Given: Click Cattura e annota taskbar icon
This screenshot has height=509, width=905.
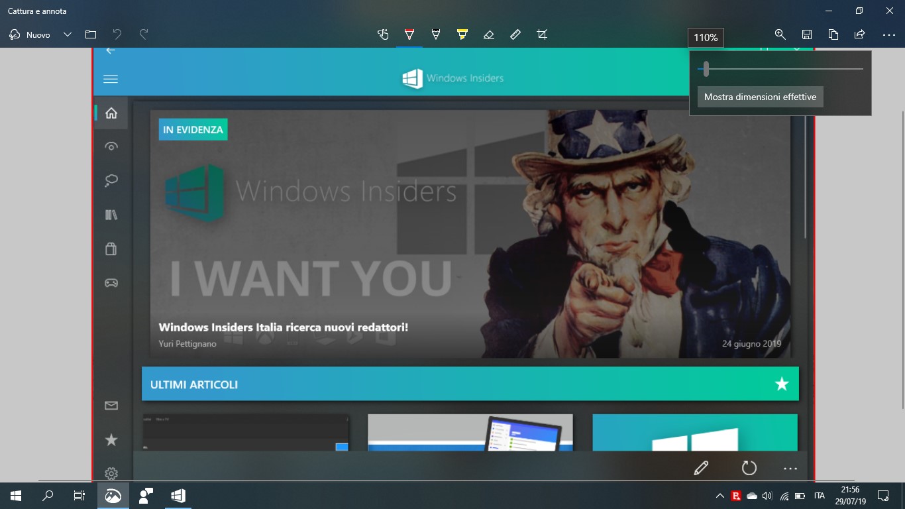Looking at the screenshot, I should click(x=113, y=495).
